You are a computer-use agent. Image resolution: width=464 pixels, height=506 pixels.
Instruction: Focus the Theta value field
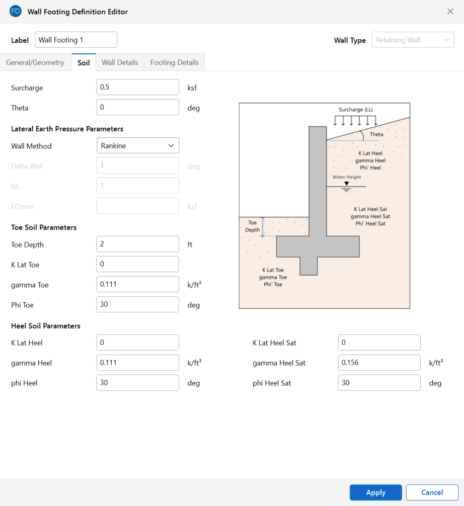[137, 108]
